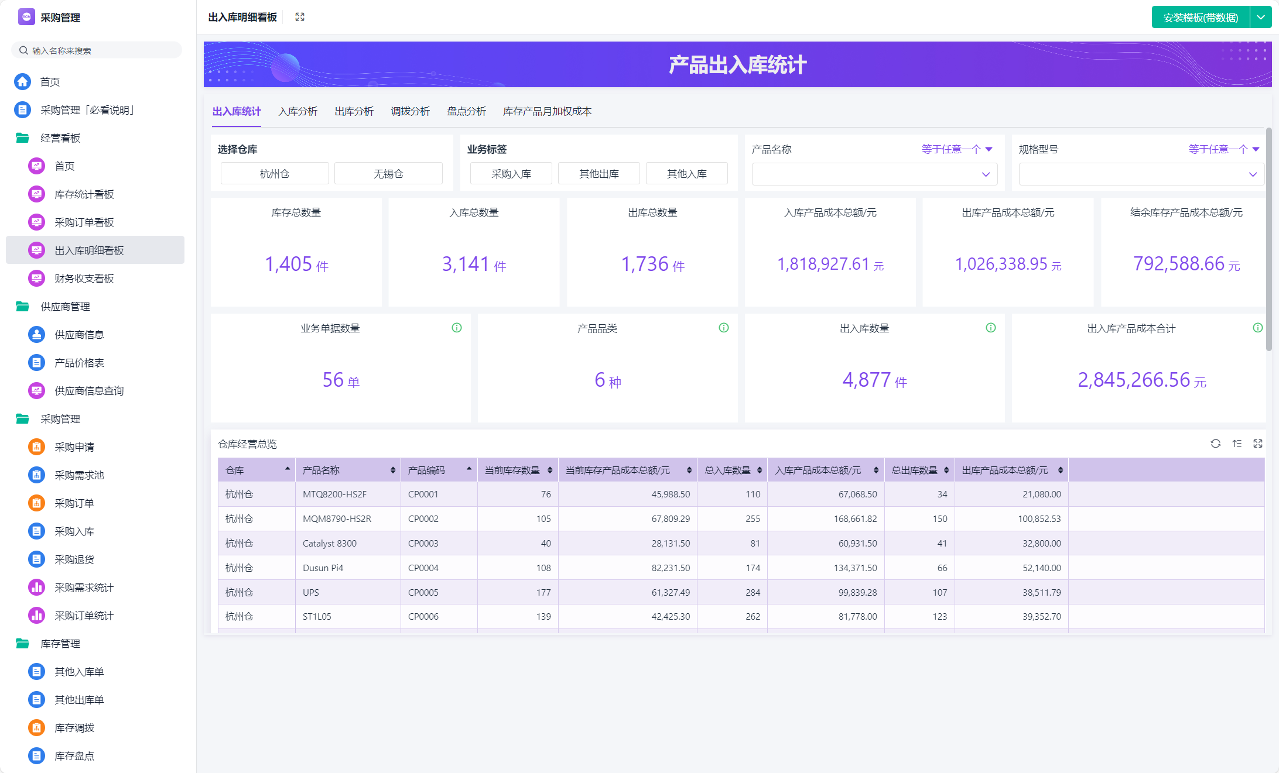Viewport: 1279px width, 773px height.
Task: Click the 采购管理 app logo icon
Action: click(x=26, y=17)
